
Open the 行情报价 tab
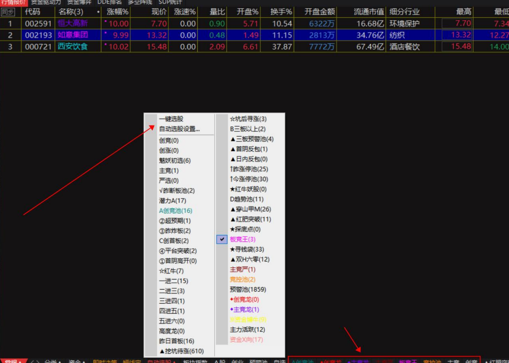(13, 2)
